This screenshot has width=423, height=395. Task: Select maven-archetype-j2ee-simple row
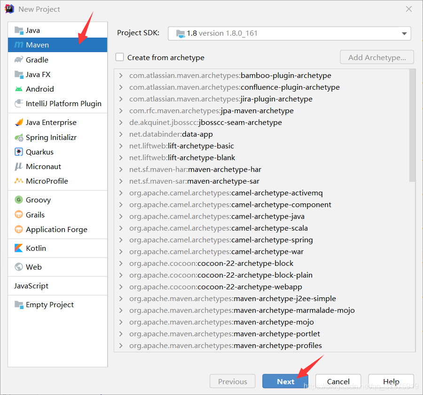[x=262, y=298]
